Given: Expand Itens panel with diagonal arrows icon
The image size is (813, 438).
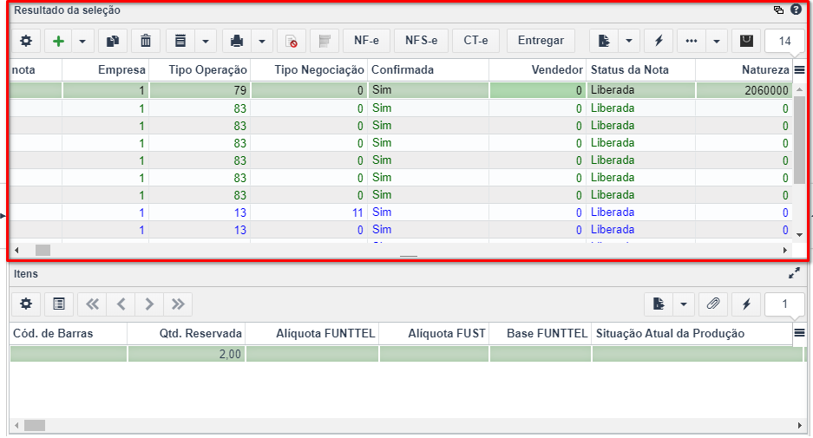Looking at the screenshot, I should tap(794, 273).
